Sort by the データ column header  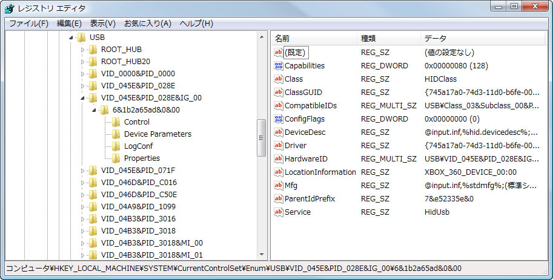pos(483,38)
